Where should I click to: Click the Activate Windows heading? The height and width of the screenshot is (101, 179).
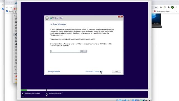tap(58, 24)
